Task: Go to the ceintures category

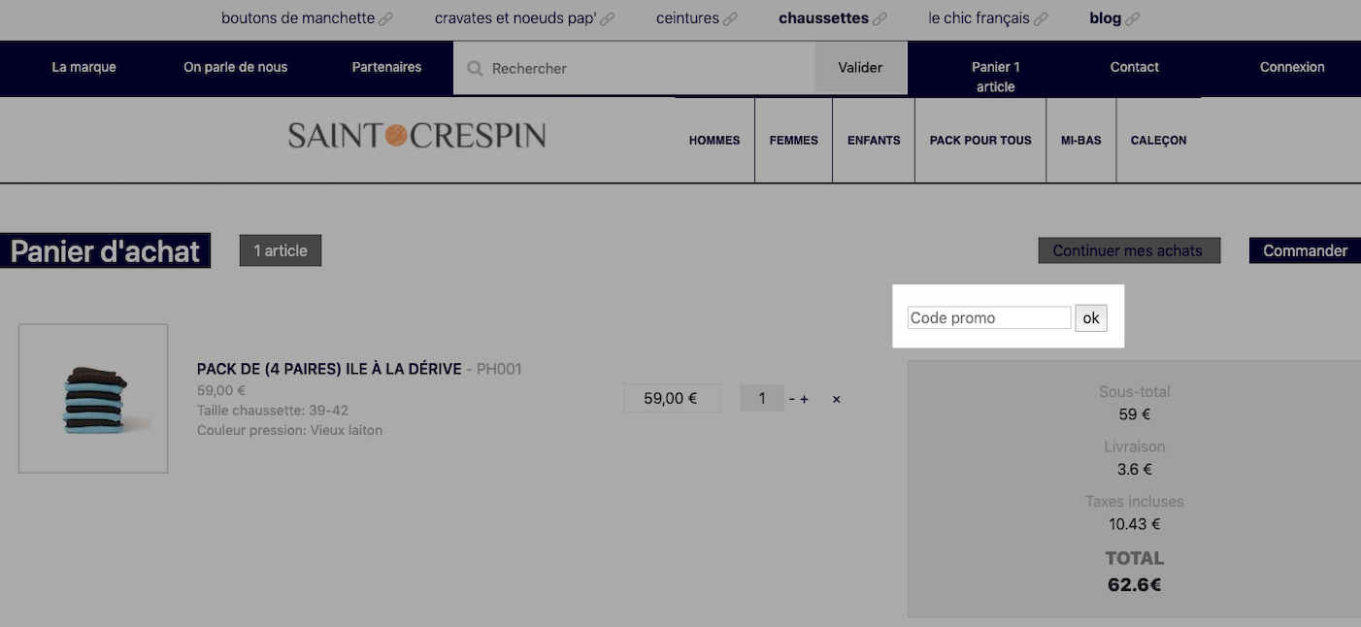Action: [687, 17]
